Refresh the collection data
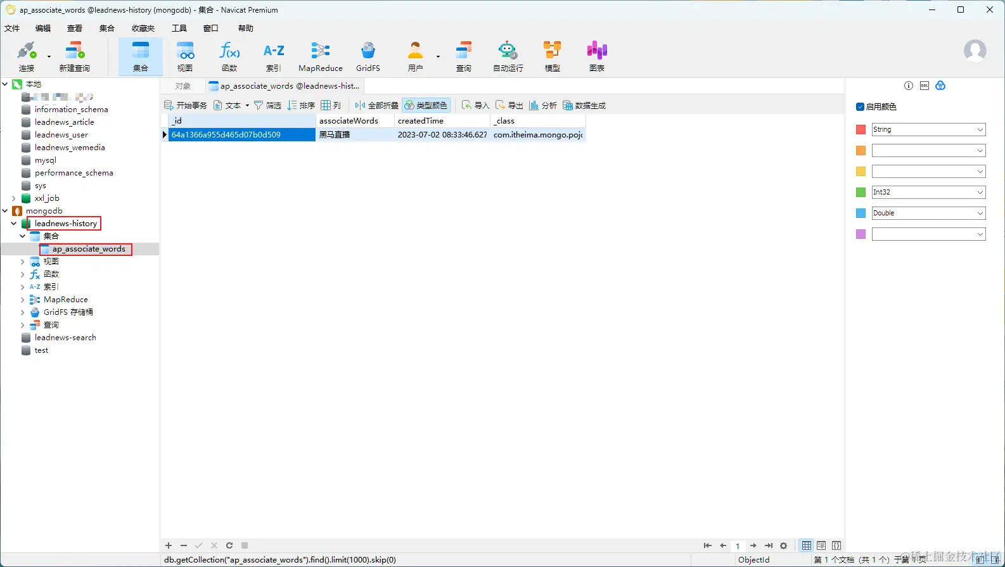The image size is (1005, 567). (x=229, y=545)
